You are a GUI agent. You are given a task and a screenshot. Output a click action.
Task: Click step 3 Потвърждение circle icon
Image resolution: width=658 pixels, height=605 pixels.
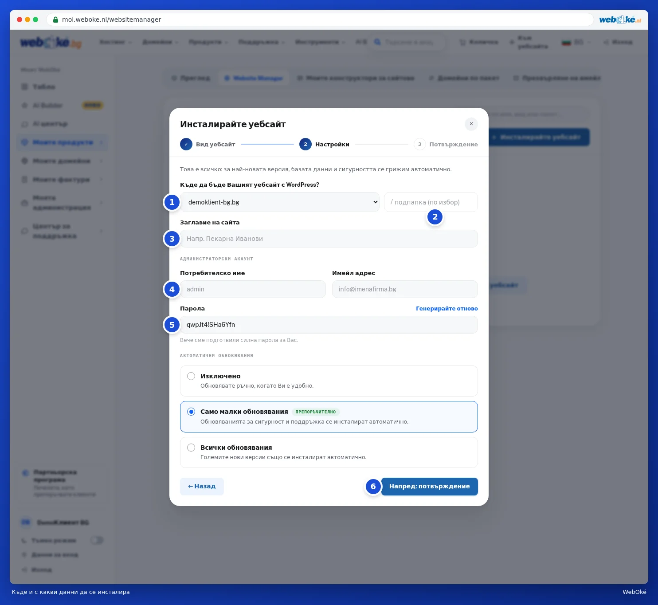[419, 144]
